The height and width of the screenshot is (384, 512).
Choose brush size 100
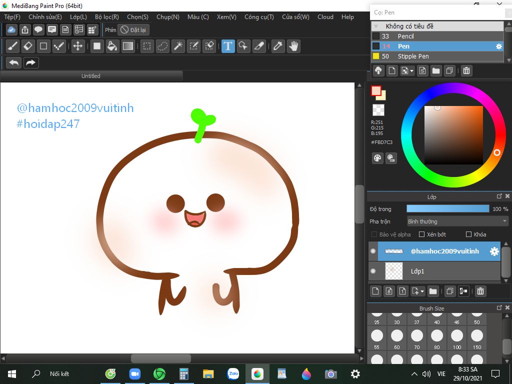tap(457, 338)
